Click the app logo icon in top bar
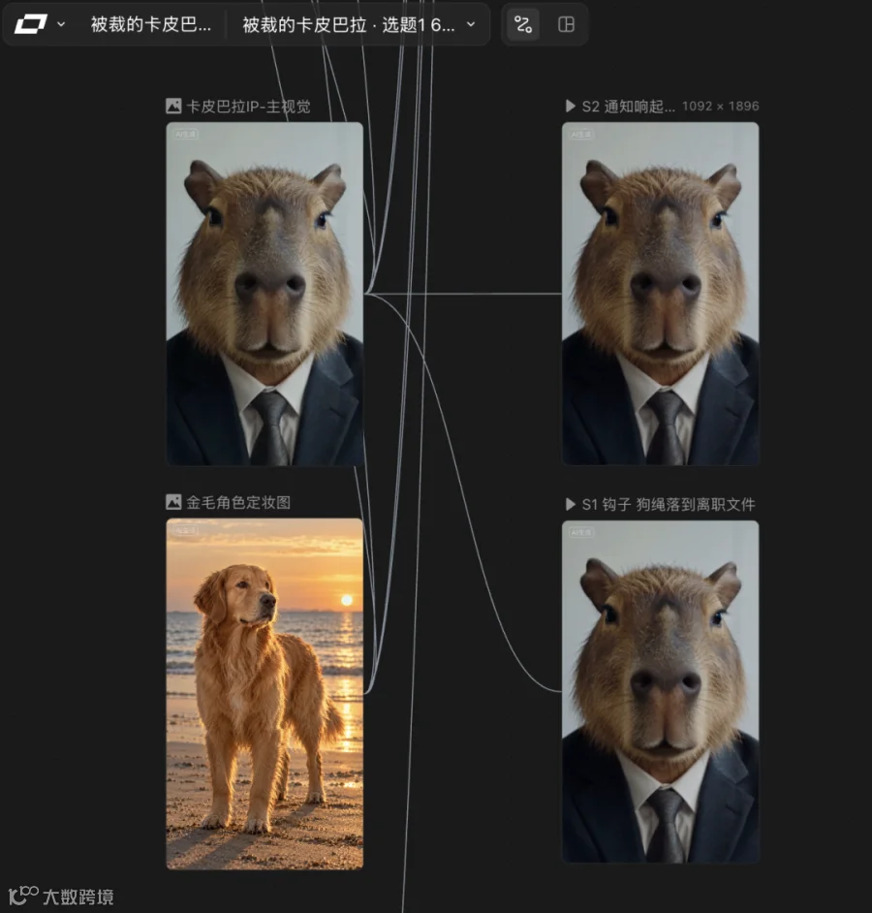This screenshot has height=913, width=872. [30, 24]
